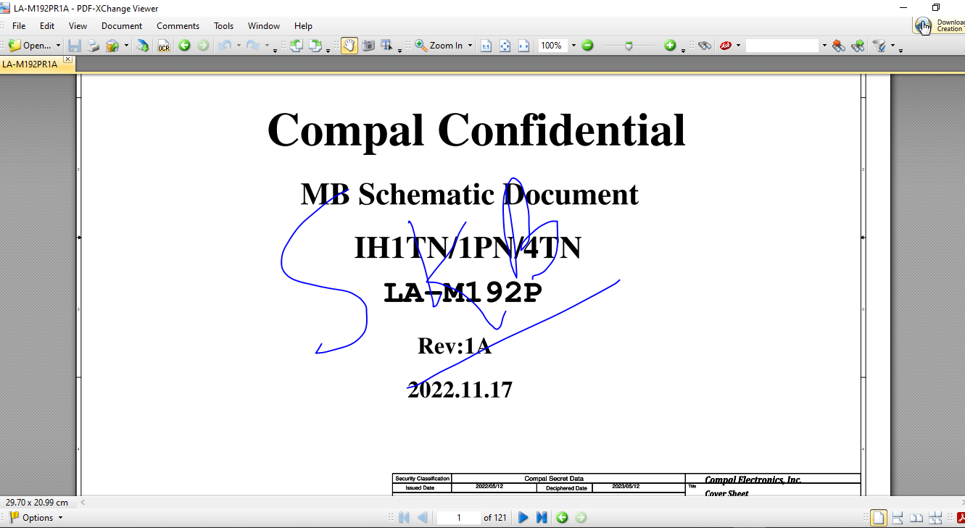
Task: Click Find Previous binoculars icon
Action: point(839,46)
